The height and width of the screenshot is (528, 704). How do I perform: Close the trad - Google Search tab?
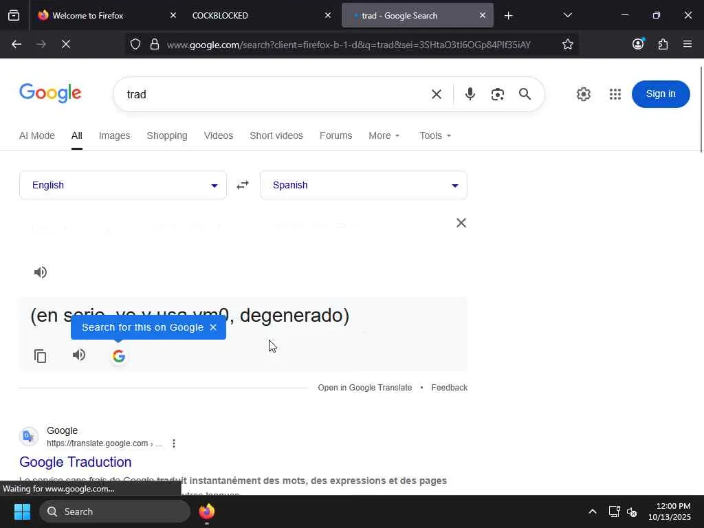coord(483,16)
